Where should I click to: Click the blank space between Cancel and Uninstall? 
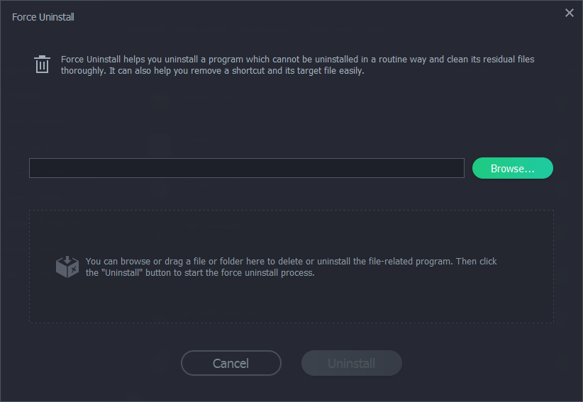click(x=291, y=364)
